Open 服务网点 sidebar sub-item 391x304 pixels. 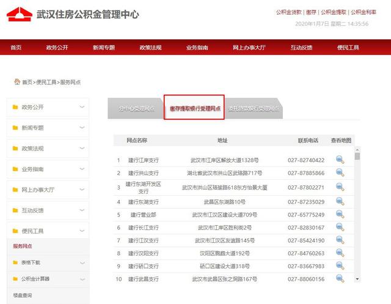(23, 247)
